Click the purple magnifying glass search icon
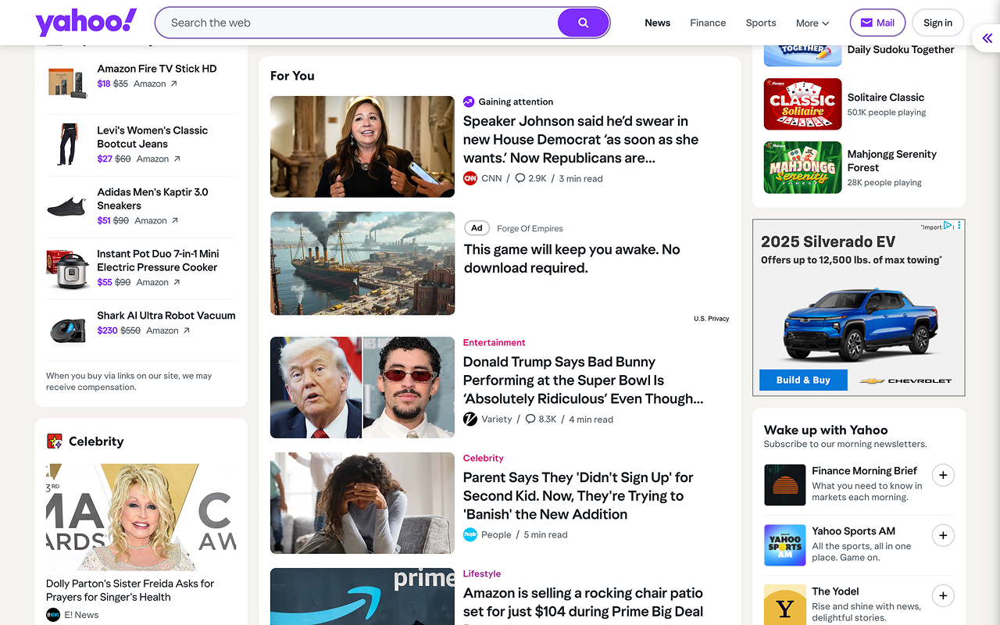 pos(583,23)
